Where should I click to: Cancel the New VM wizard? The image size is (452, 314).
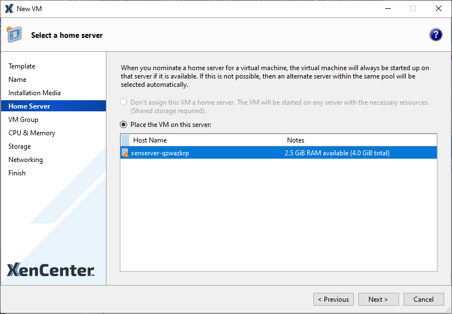(x=424, y=300)
